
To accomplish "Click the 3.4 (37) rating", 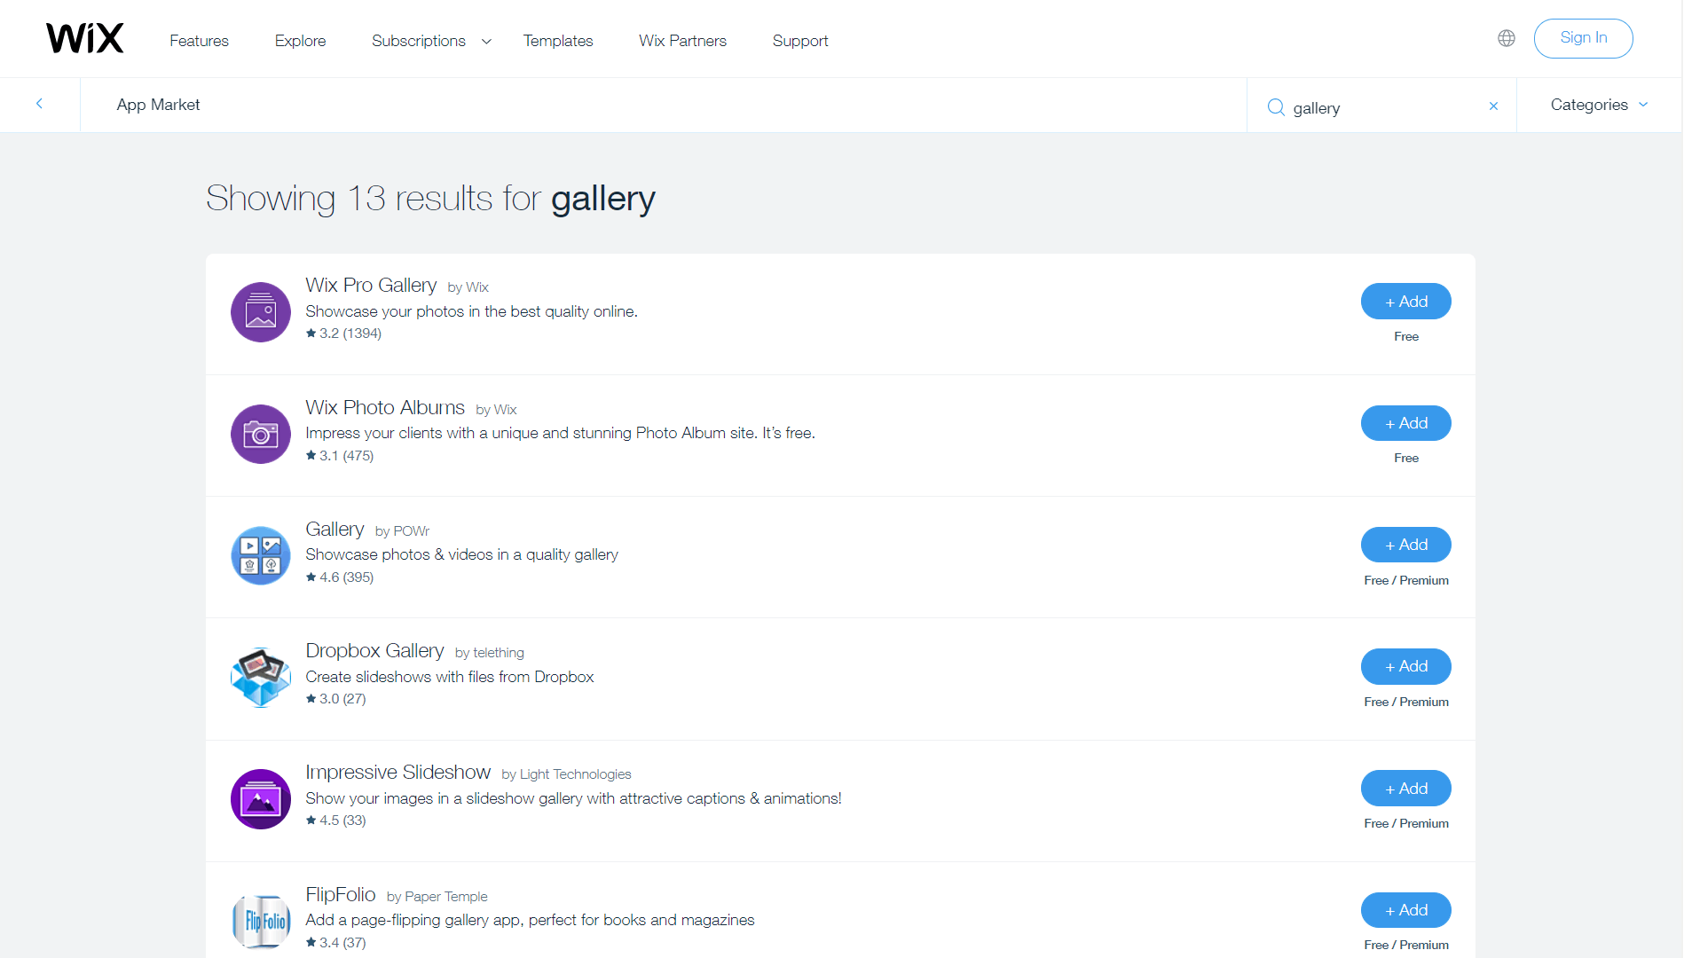I will click(335, 943).
